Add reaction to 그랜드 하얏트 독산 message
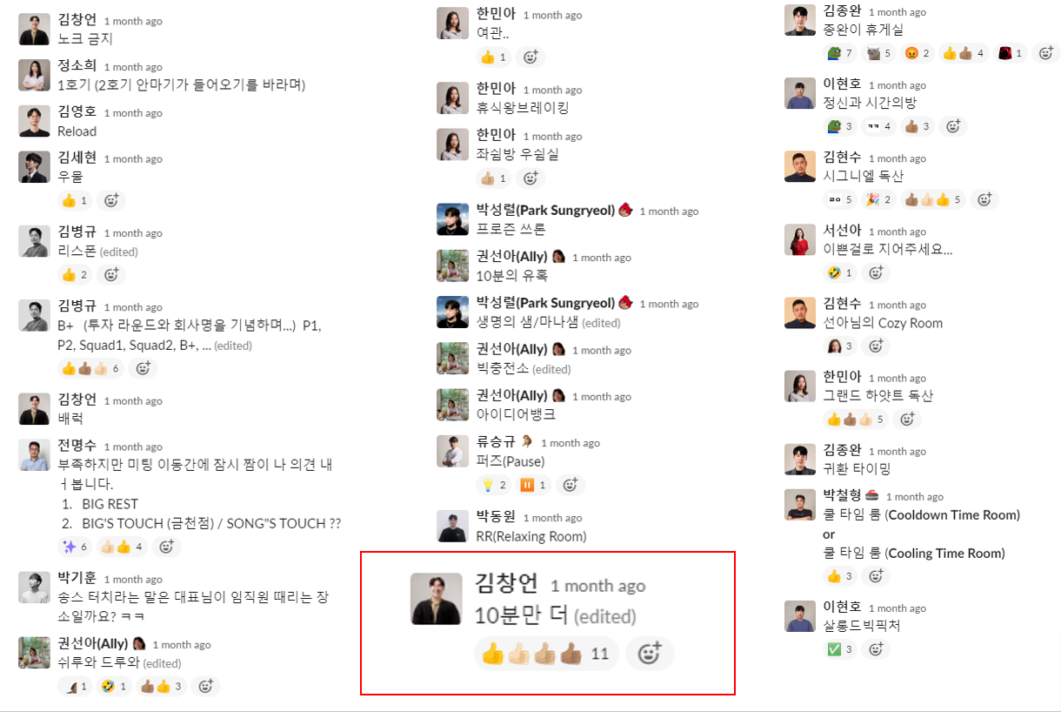Image resolution: width=1061 pixels, height=712 pixels. 907,420
